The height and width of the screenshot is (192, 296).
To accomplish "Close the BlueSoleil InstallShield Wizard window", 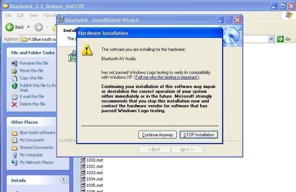I will [237, 20].
